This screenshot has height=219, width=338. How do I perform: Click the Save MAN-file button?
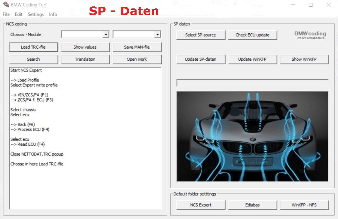pos(137,47)
